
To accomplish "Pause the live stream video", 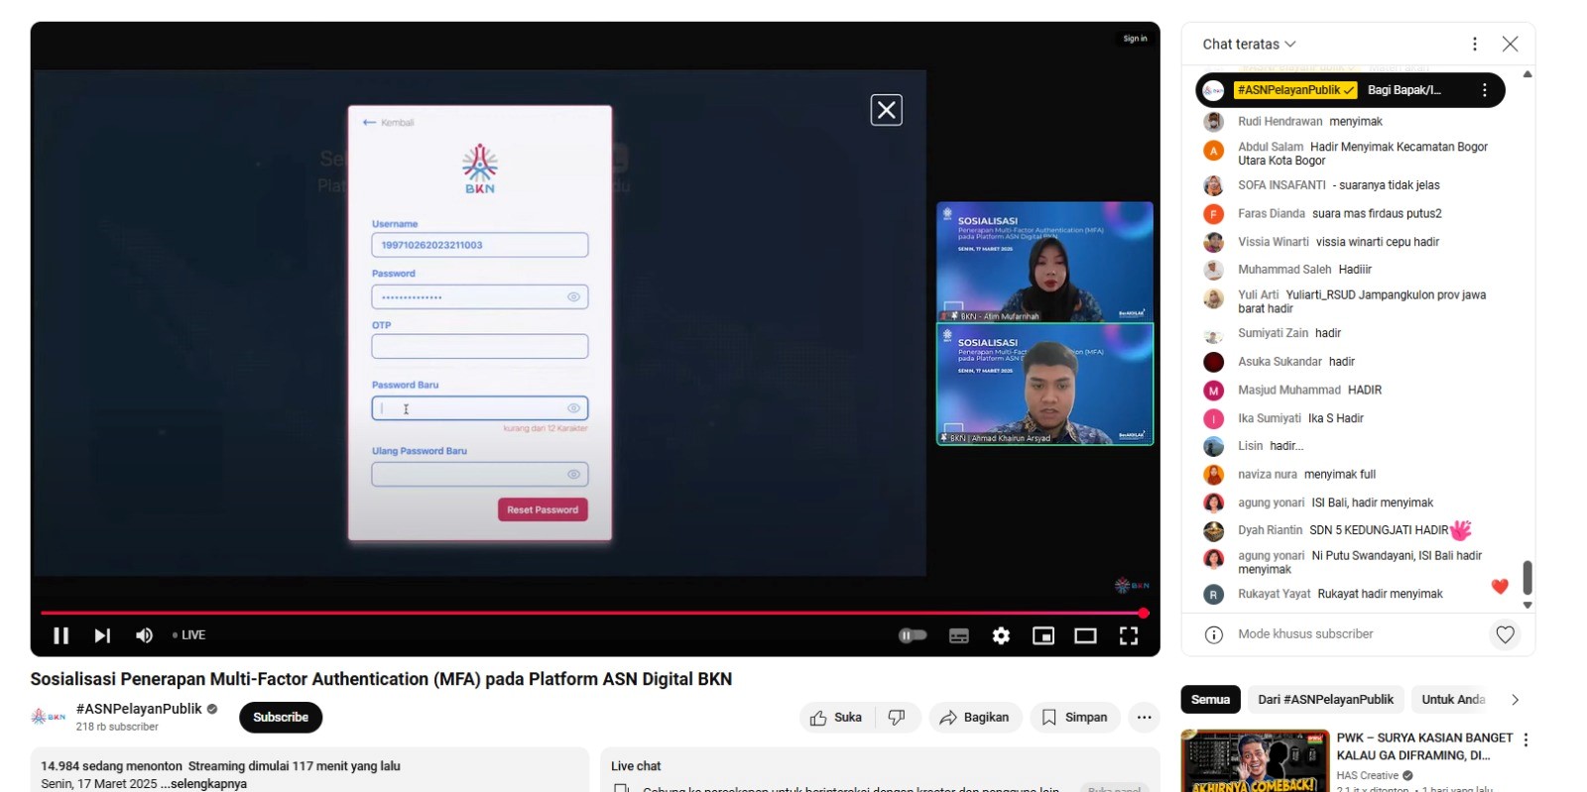I will pyautogui.click(x=61, y=635).
